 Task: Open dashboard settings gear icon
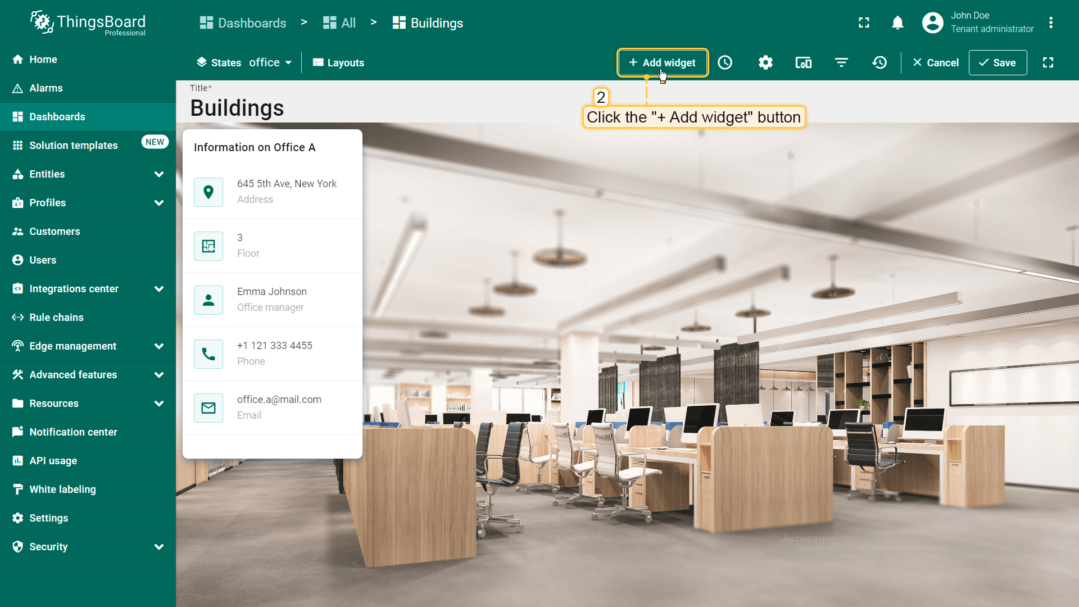pyautogui.click(x=765, y=62)
